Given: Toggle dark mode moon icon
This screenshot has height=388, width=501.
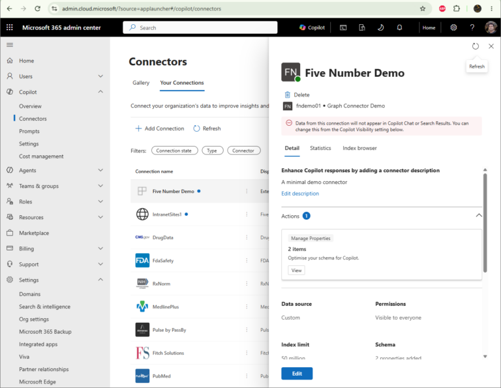Looking at the screenshot, I should coord(380,28).
